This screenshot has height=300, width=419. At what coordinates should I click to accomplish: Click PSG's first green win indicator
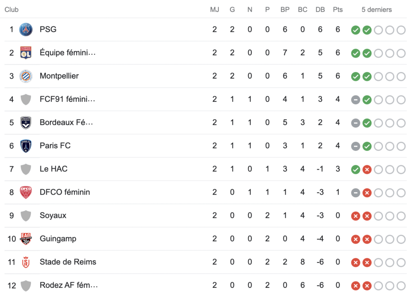tap(356, 30)
